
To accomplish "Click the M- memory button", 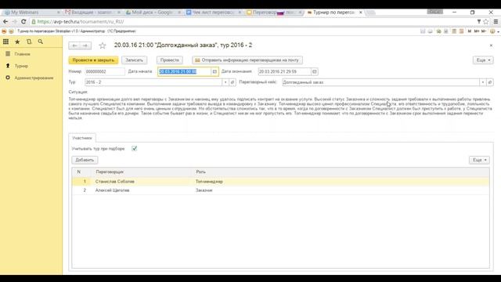I will (x=484, y=31).
